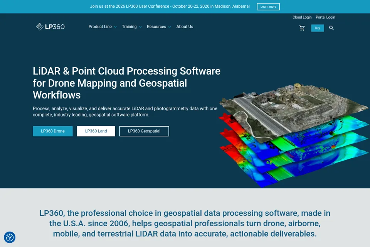This screenshot has width=370, height=247.
Task: Click the Buy button
Action: coord(317,28)
